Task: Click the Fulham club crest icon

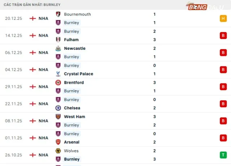Action: click(58, 40)
